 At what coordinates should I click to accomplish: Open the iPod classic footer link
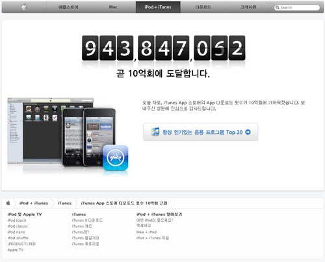18,226
